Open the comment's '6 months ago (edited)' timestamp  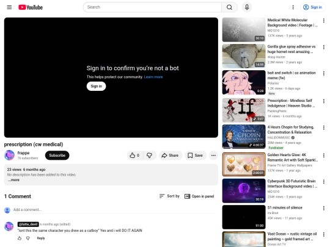[x=55, y=224]
